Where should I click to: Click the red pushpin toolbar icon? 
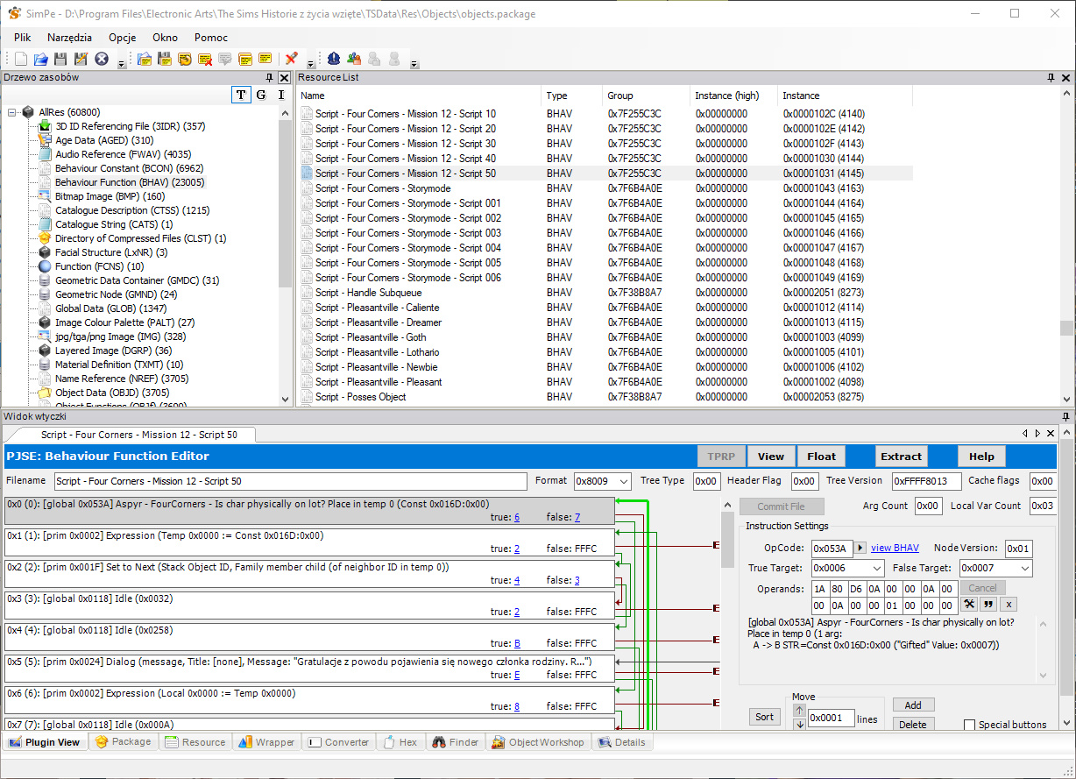point(292,59)
